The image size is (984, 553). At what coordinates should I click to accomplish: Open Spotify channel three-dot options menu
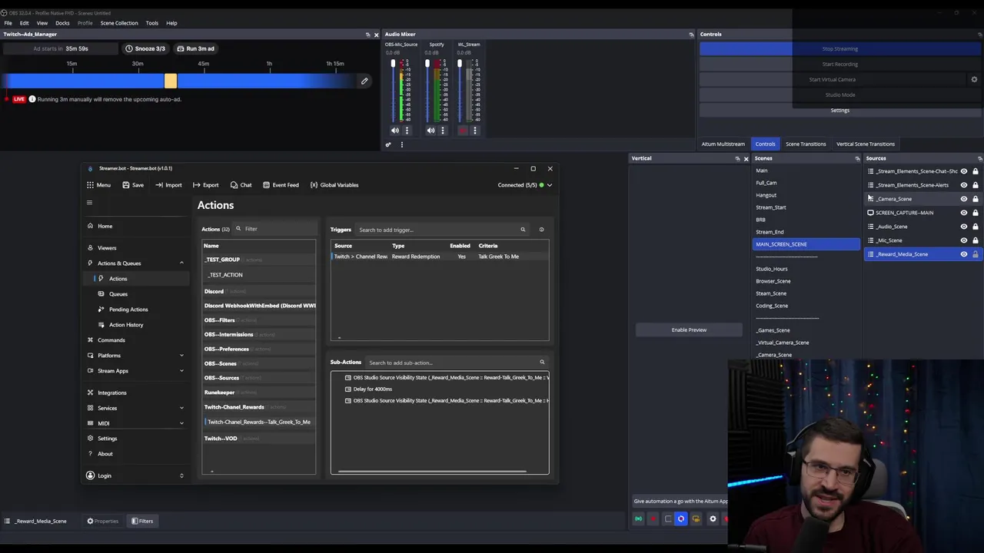[x=442, y=131]
